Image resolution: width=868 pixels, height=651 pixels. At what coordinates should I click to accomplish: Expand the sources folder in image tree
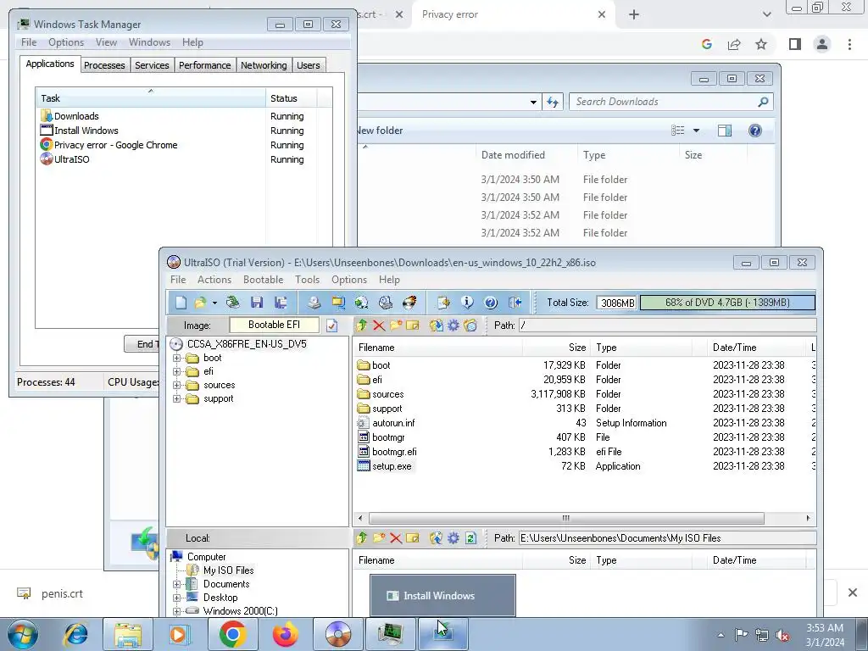[176, 386]
